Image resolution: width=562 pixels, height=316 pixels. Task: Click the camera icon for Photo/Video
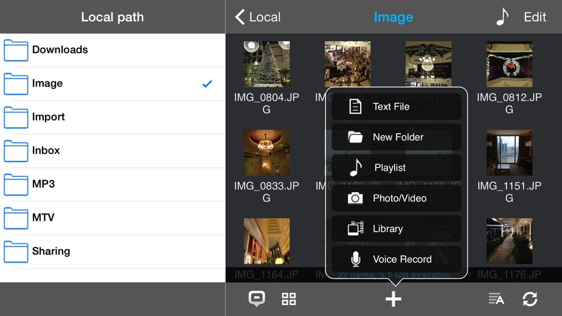pyautogui.click(x=355, y=197)
